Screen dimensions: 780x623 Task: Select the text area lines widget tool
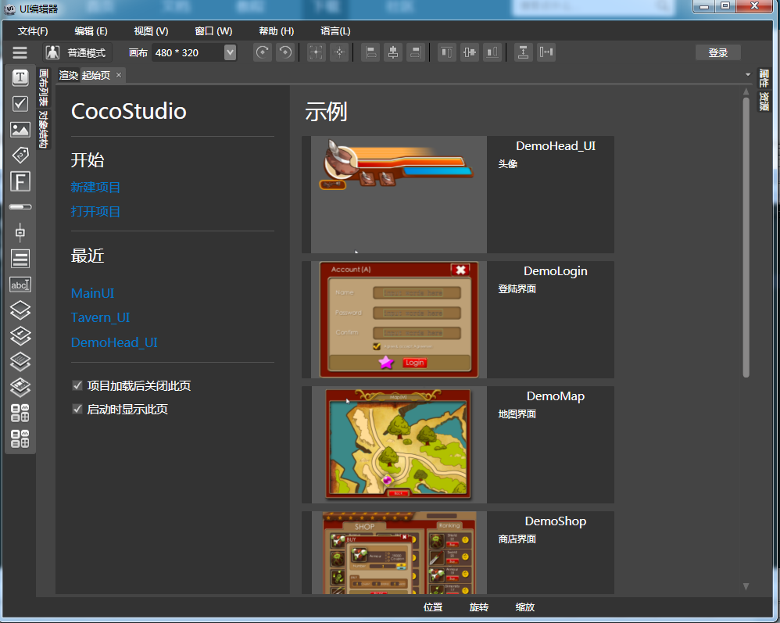(20, 259)
